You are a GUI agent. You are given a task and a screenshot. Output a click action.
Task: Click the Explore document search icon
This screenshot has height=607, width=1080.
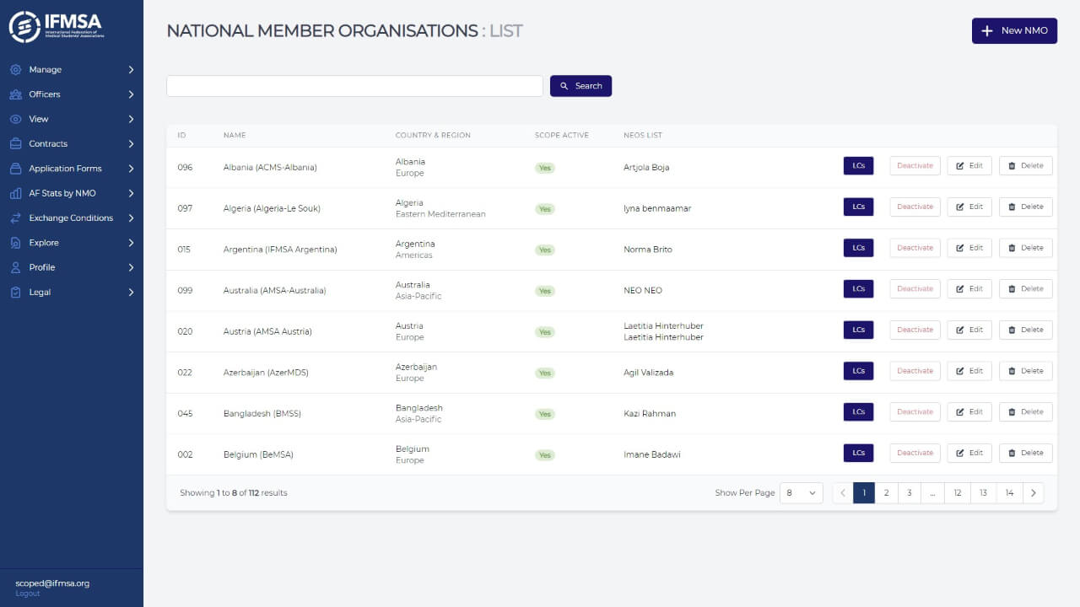point(15,243)
